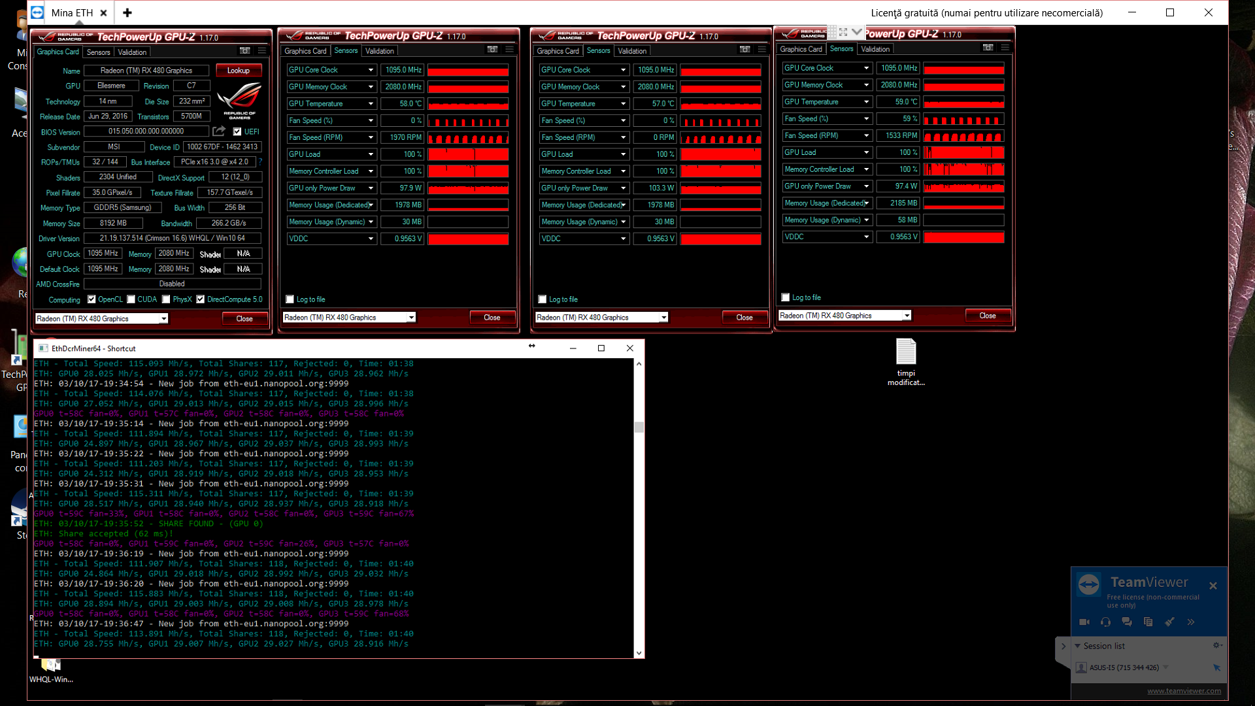Click the BIOS Version export arrow icon

click(219, 131)
